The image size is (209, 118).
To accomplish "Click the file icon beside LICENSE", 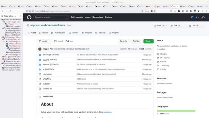I will [x=40, y=79].
